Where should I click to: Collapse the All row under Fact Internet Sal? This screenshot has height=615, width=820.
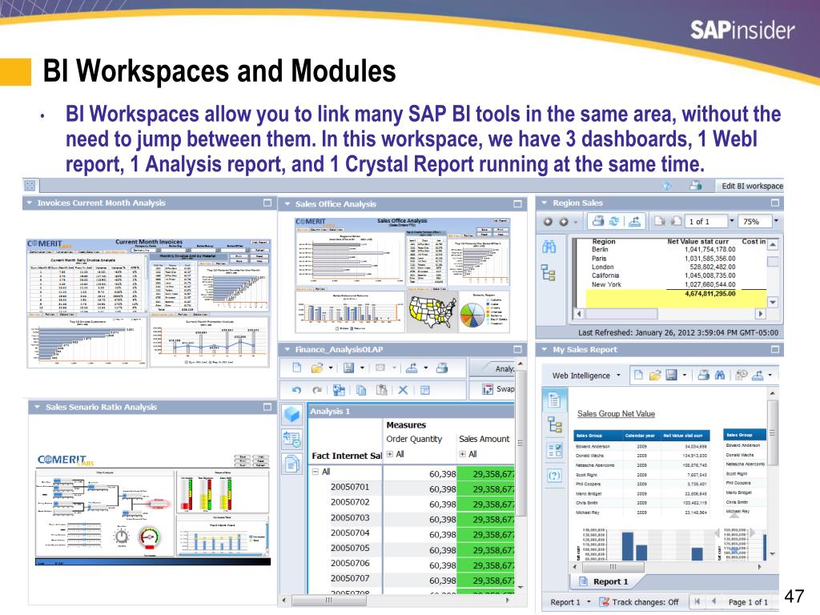pos(316,471)
